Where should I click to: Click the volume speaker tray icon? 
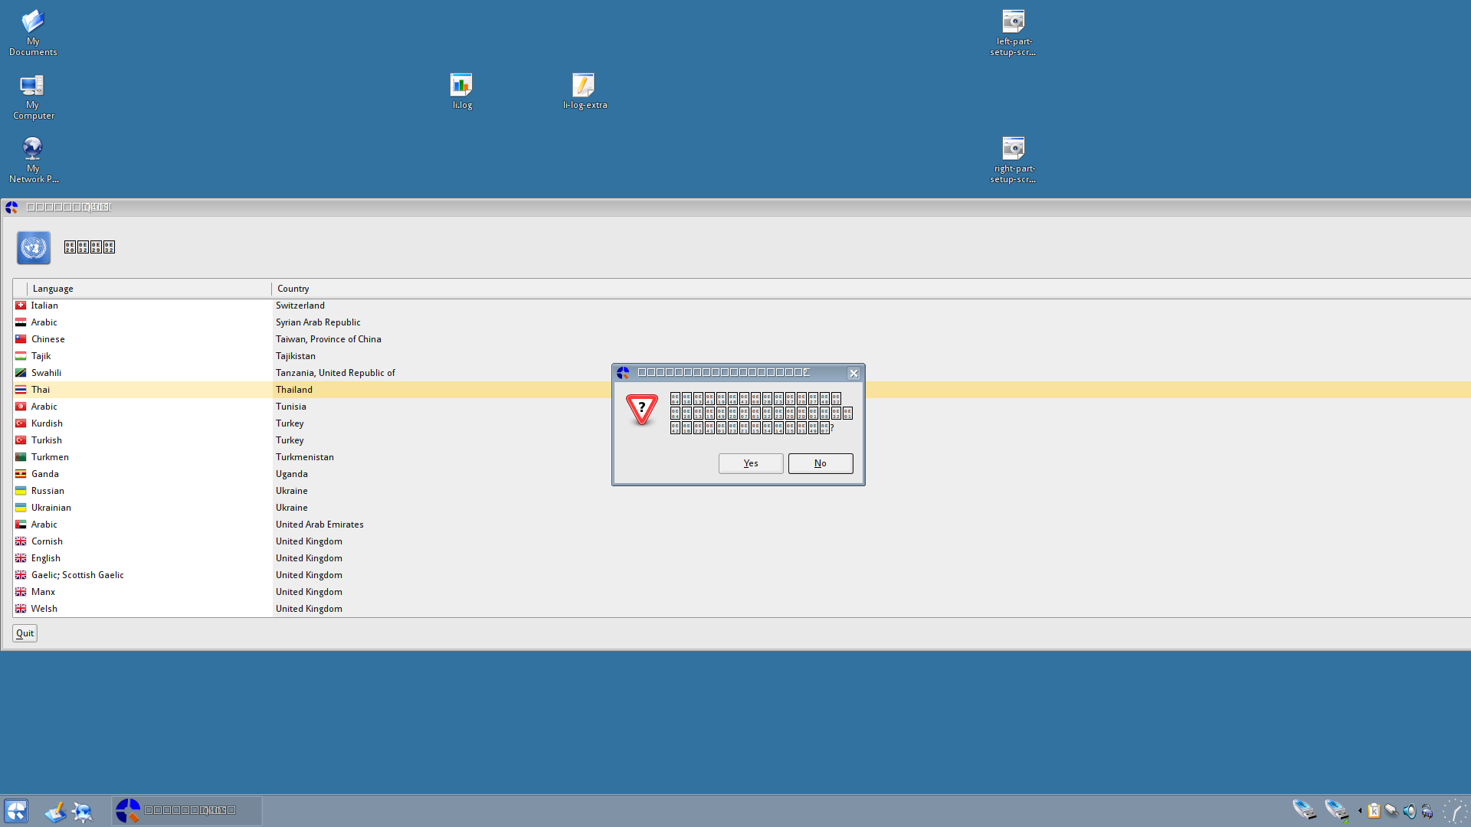pyautogui.click(x=1410, y=810)
